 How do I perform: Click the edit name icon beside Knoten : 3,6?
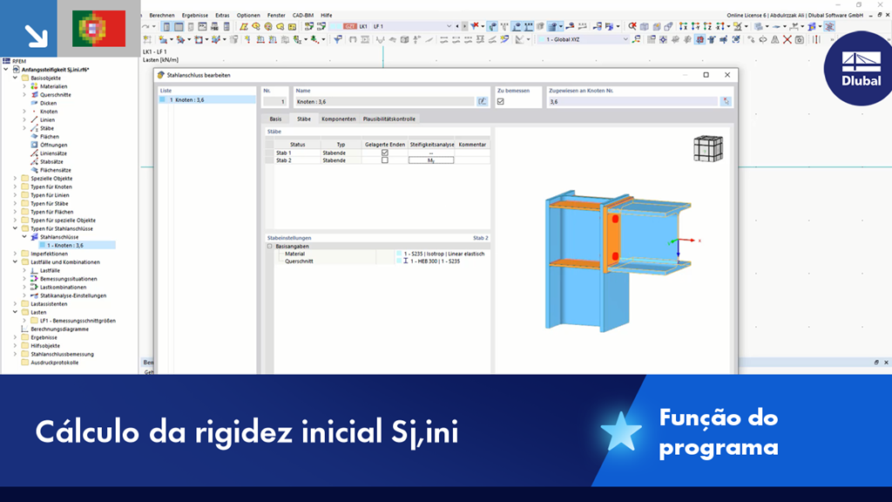point(482,101)
